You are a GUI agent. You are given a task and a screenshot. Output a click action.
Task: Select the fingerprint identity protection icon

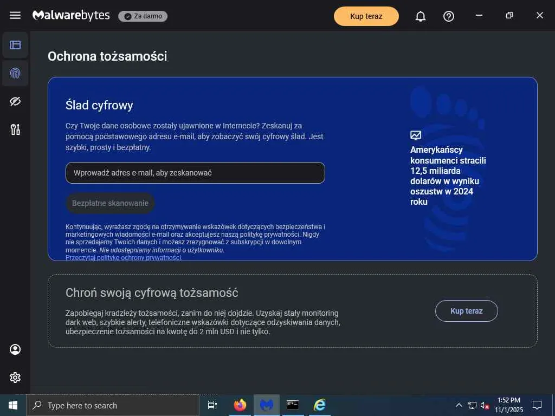coord(15,73)
